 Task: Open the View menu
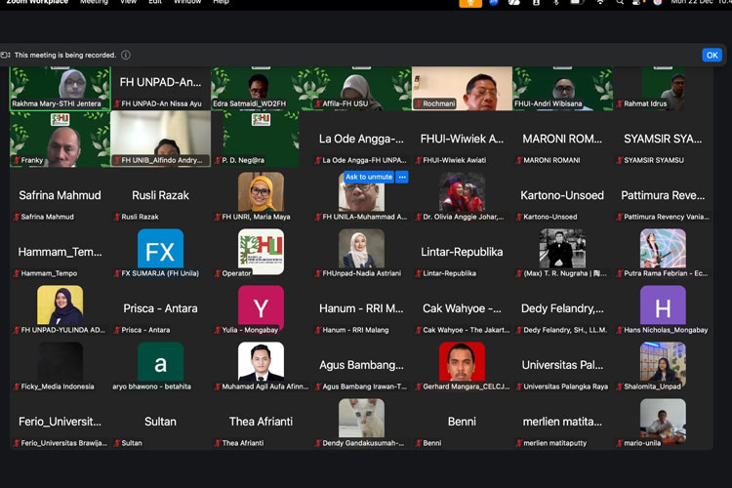(x=129, y=3)
